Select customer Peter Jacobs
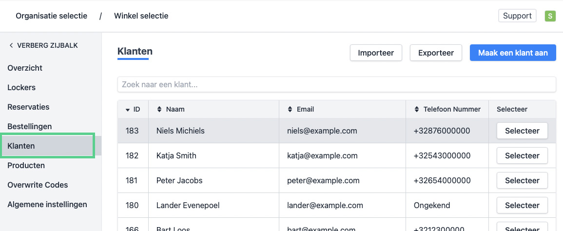The height and width of the screenshot is (231, 563). tap(522, 180)
